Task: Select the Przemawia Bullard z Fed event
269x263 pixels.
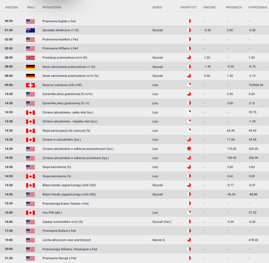Action: click(59, 231)
